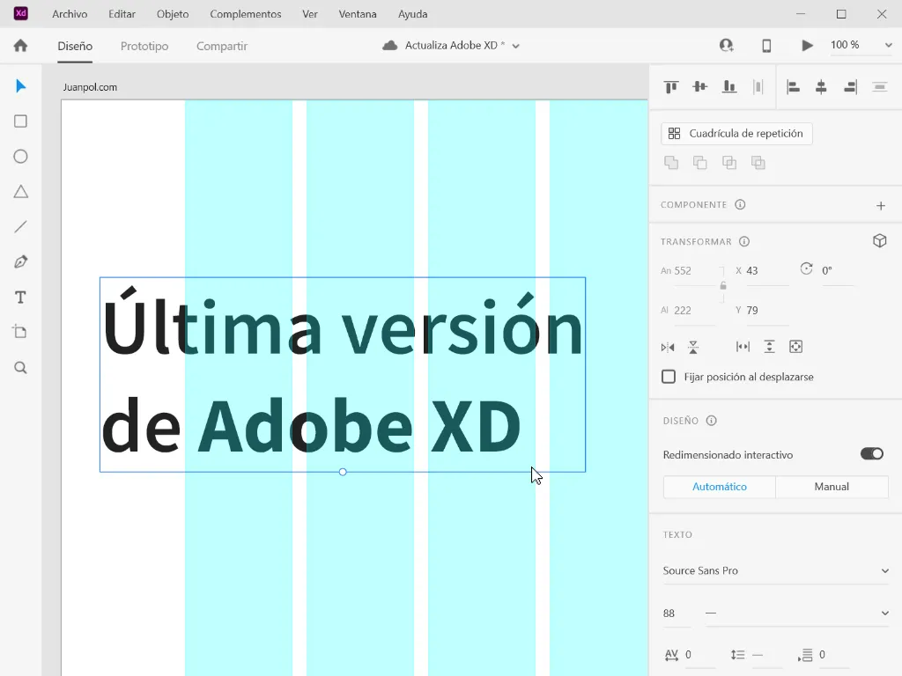Select auto width text icon
The width and height of the screenshot is (902, 676).
[x=743, y=347]
